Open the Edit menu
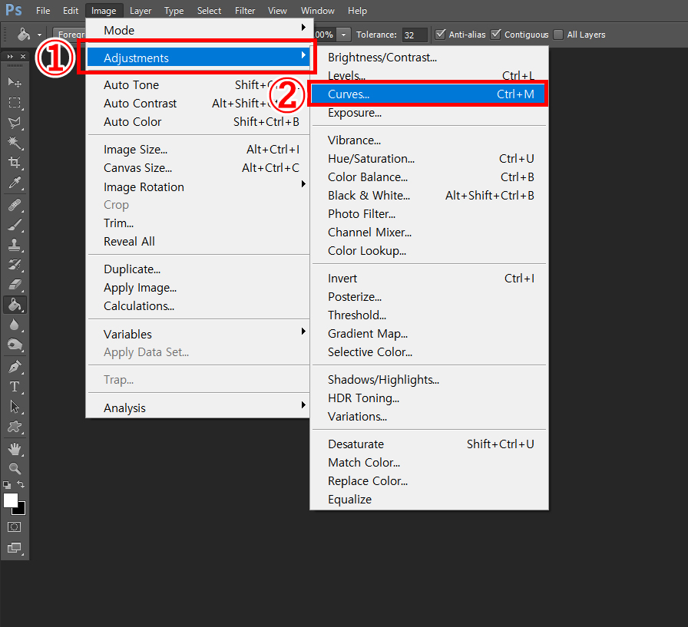 tap(70, 11)
